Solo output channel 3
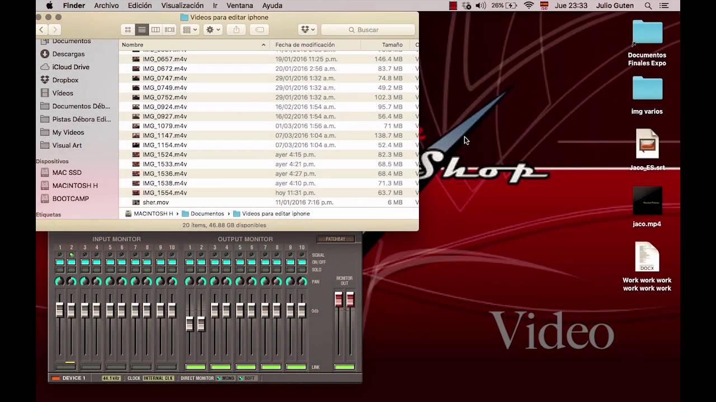The height and width of the screenshot is (402, 716). 215,269
